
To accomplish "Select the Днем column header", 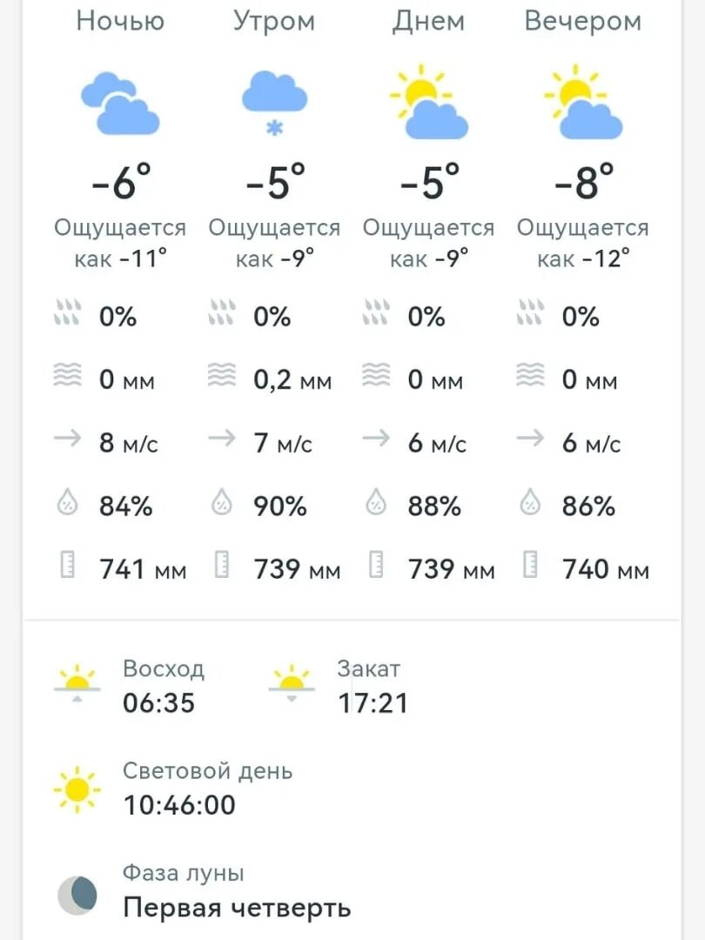I will click(428, 22).
